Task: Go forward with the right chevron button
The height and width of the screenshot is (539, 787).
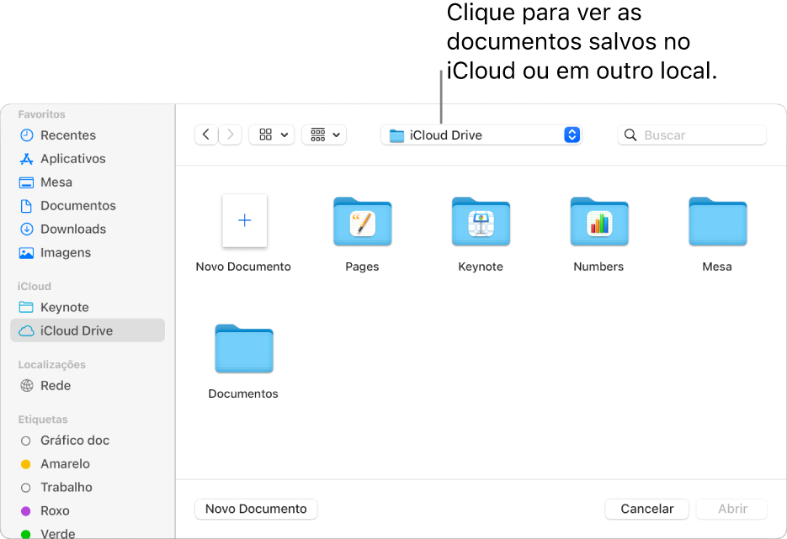Action: (231, 135)
